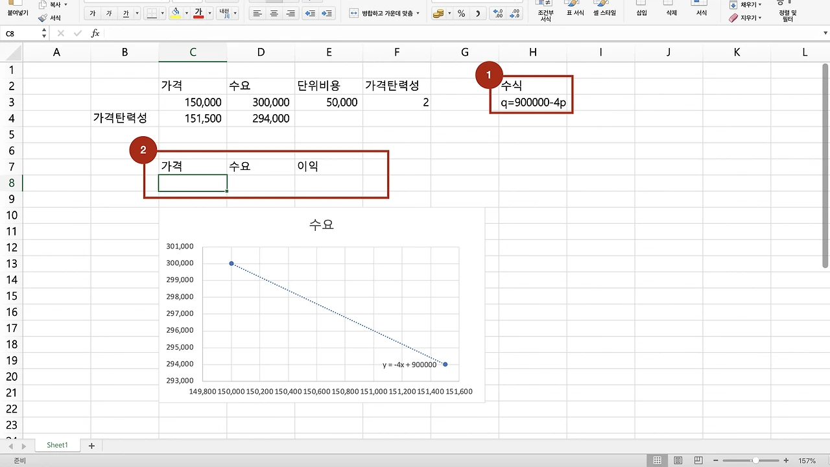Click the Copy (복사) icon
This screenshot has height=467, width=830.
tap(43, 5)
